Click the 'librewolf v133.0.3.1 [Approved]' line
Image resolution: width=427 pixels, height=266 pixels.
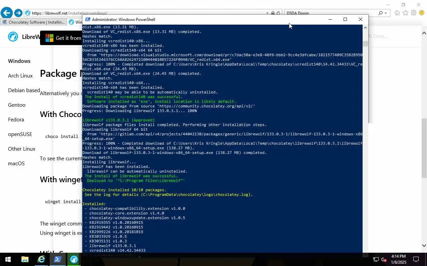pos(118,120)
